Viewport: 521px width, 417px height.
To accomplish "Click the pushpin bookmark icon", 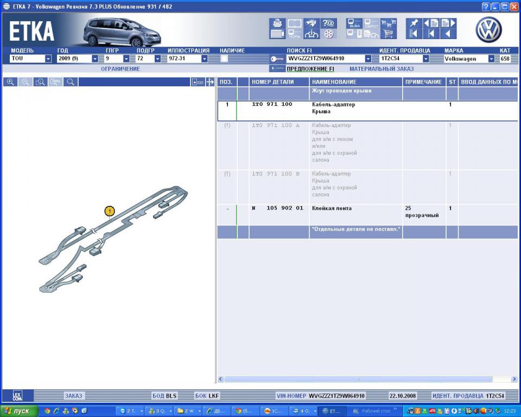I will coord(414,23).
